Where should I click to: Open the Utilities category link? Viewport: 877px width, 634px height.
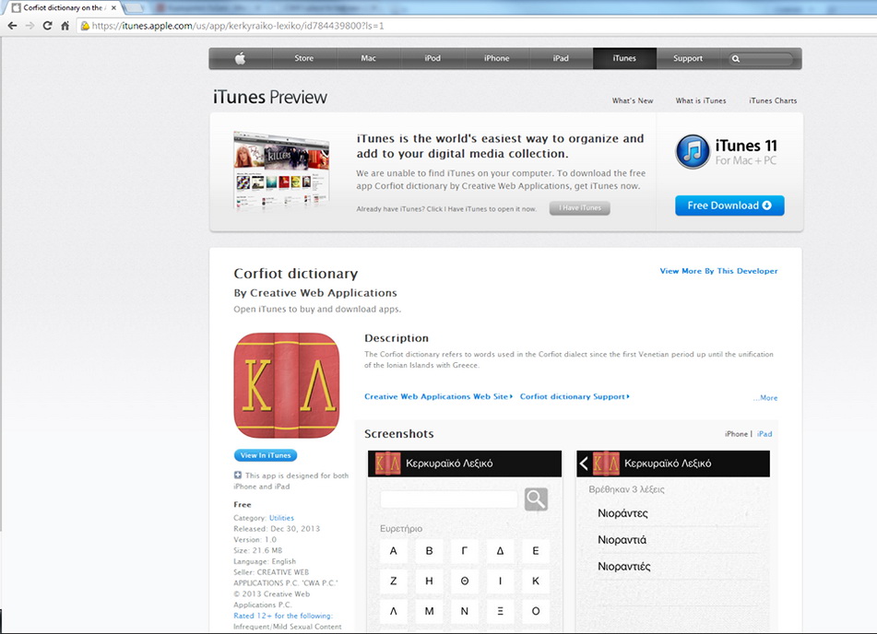281,518
